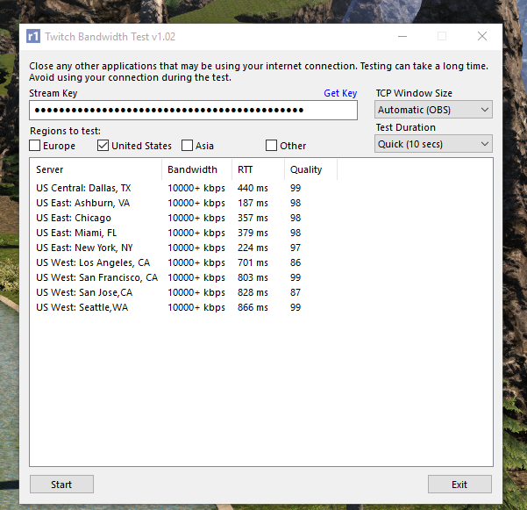Click the Start button

click(61, 485)
